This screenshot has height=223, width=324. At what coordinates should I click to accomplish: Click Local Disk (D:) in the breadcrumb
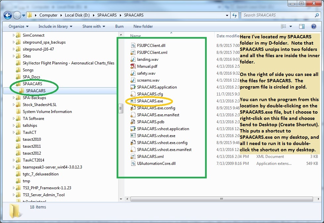77,15
